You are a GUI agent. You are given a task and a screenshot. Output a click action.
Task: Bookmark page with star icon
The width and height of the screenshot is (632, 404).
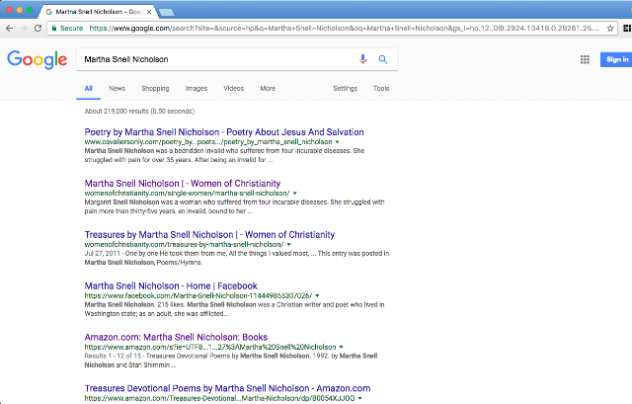pyautogui.click(x=610, y=29)
